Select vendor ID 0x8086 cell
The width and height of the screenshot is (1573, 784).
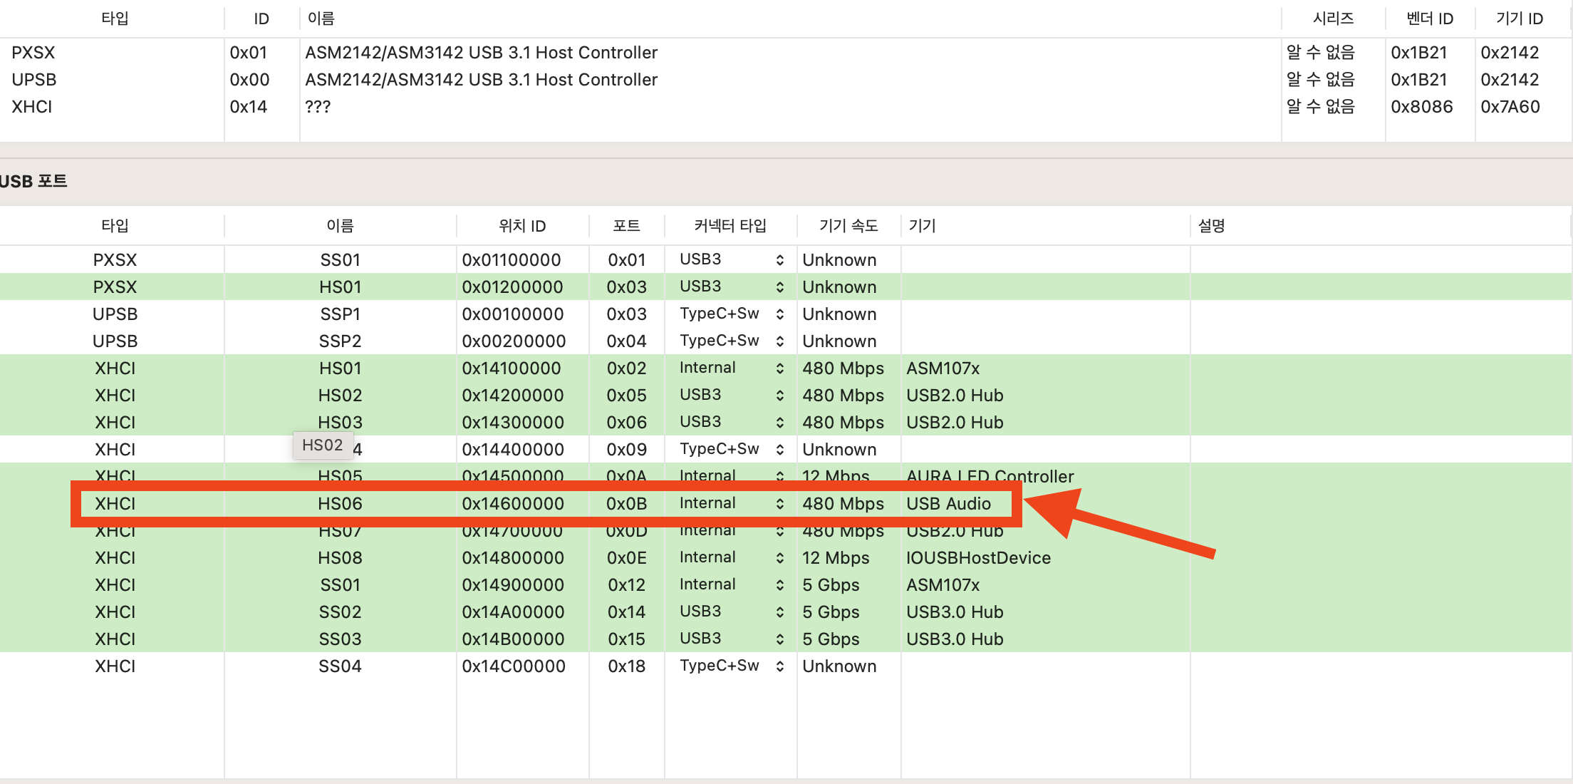[x=1422, y=107]
